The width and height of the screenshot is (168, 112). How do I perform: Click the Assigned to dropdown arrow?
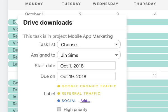(x=116, y=55)
